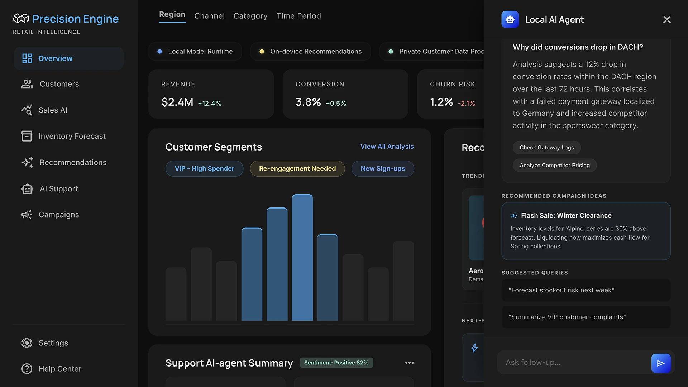Viewport: 688px width, 387px height.
Task: Open the Inventory Forecast box icon
Action: (27, 136)
